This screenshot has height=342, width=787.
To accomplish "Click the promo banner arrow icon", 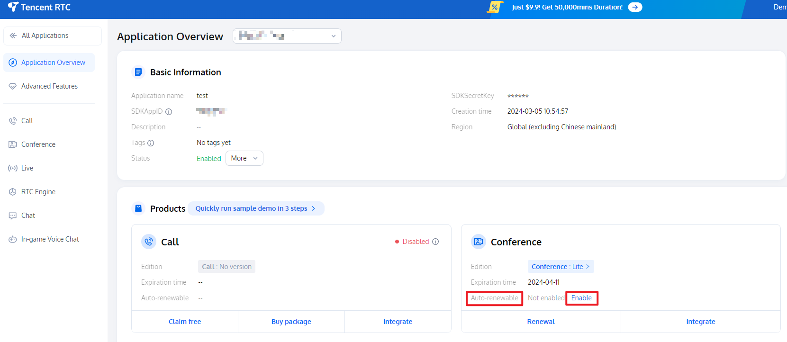I will coord(635,7).
